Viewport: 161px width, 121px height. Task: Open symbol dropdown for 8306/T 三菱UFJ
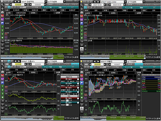(46, 61)
